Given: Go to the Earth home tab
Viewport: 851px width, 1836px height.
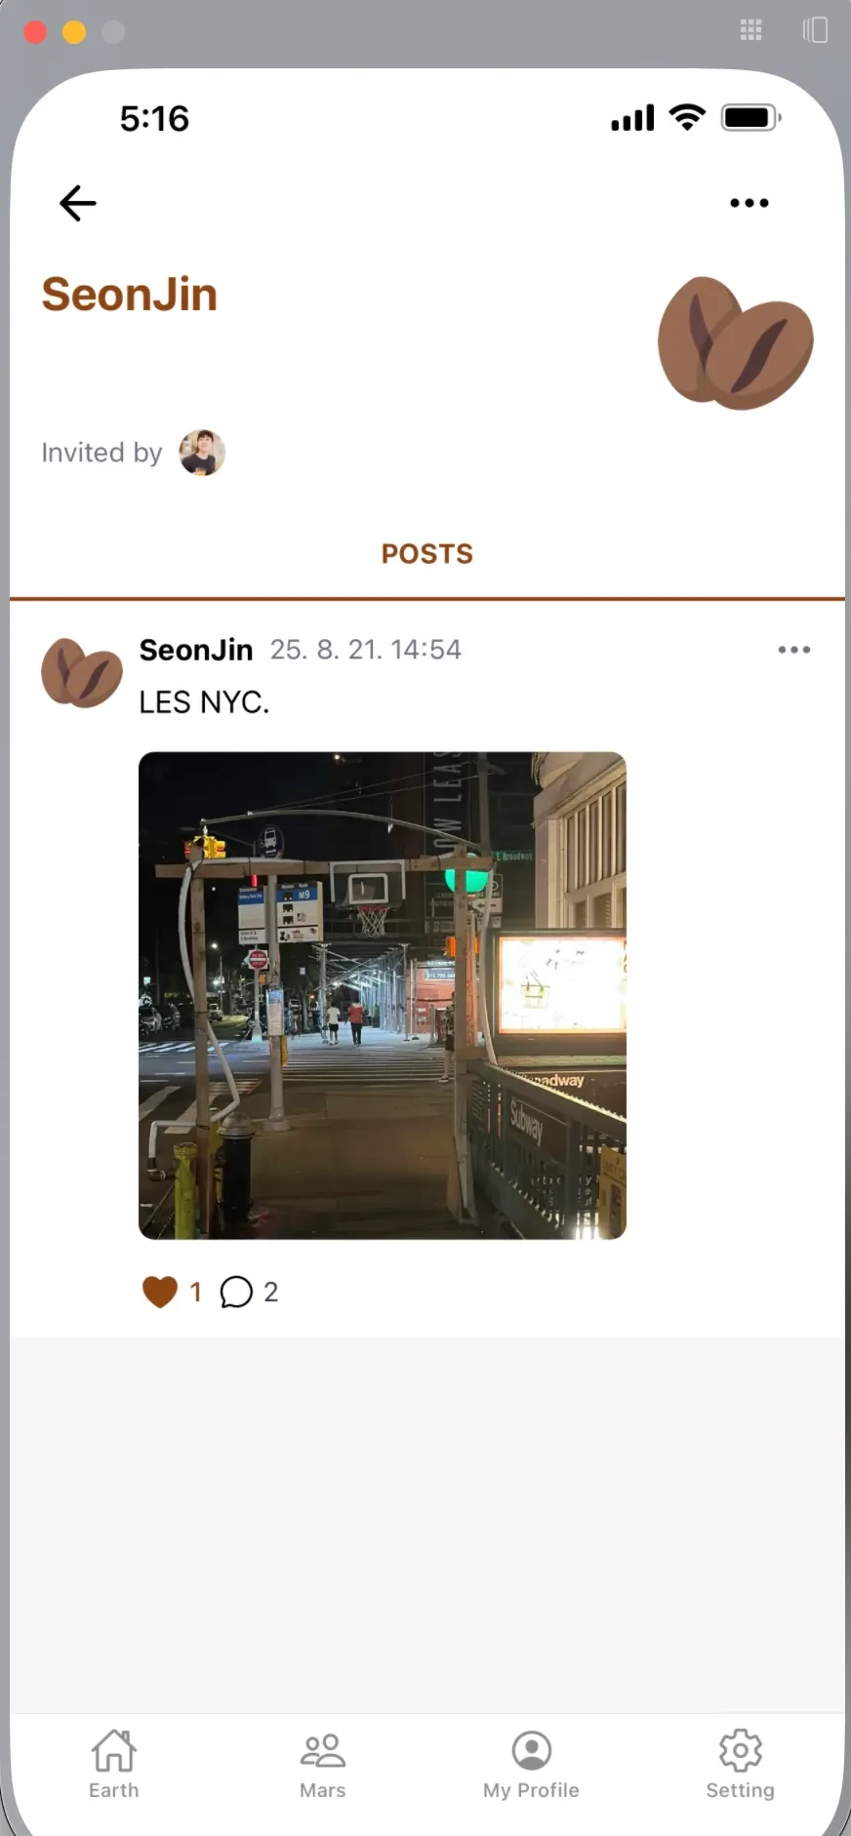Looking at the screenshot, I should pyautogui.click(x=114, y=1764).
